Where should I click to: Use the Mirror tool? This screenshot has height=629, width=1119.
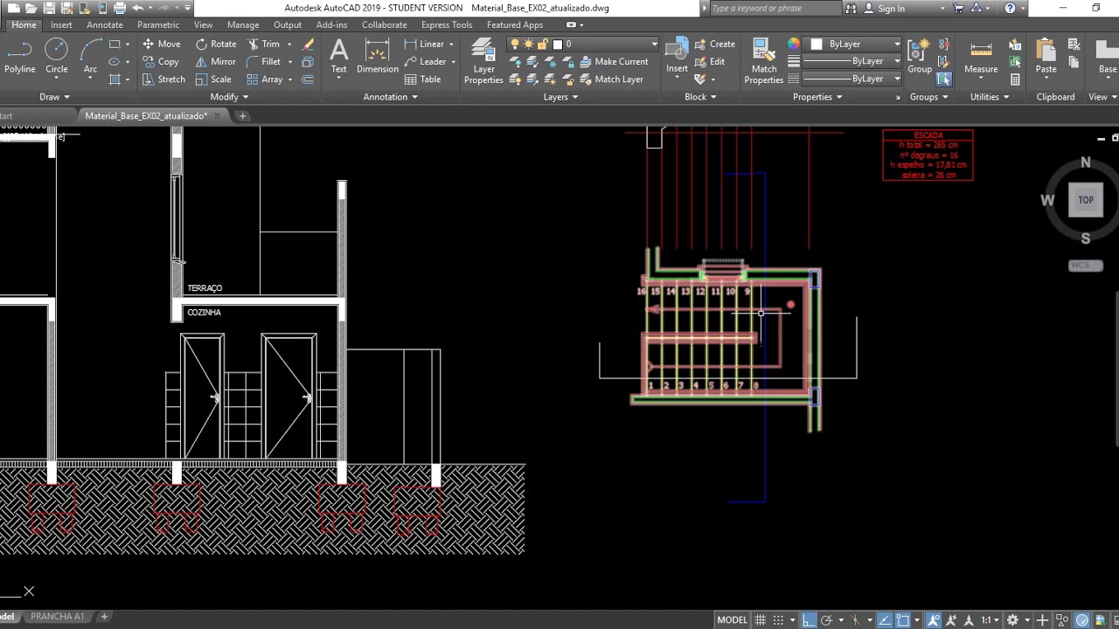[x=216, y=61]
